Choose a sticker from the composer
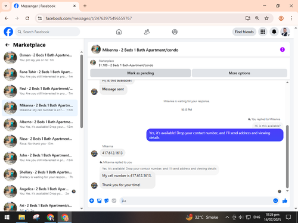Screen dimensions: 298x223 pyautogui.click(x=107, y=201)
